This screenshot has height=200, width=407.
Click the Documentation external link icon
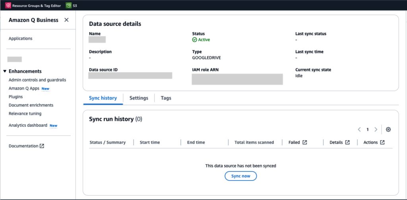[x=42, y=146]
